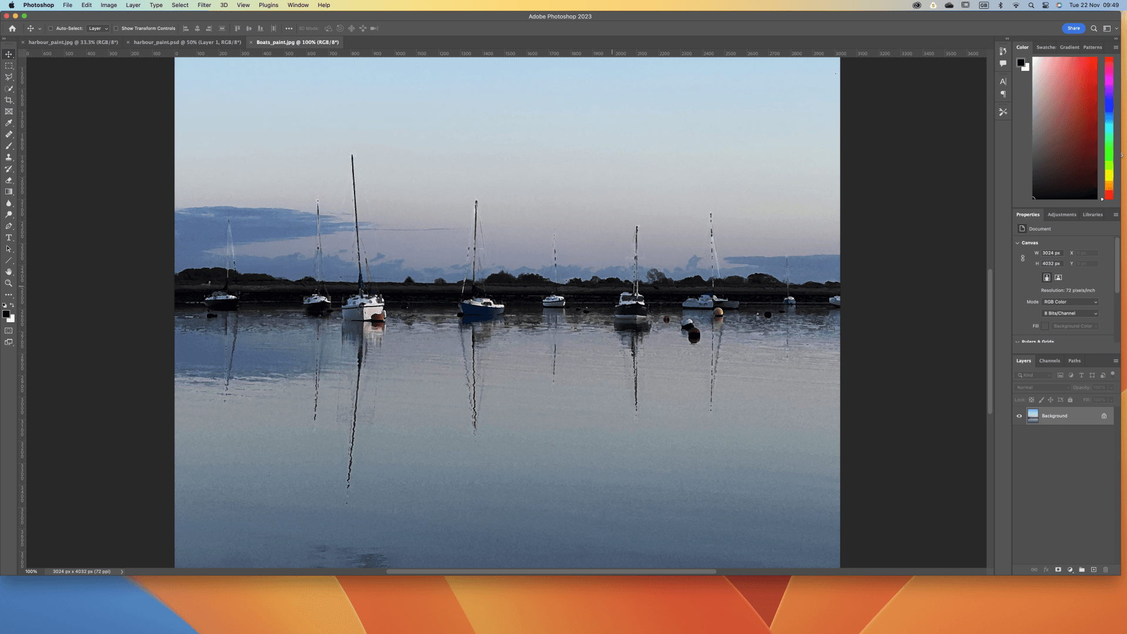Click the hue spectrum slider
The image size is (1127, 634).
click(1109, 128)
